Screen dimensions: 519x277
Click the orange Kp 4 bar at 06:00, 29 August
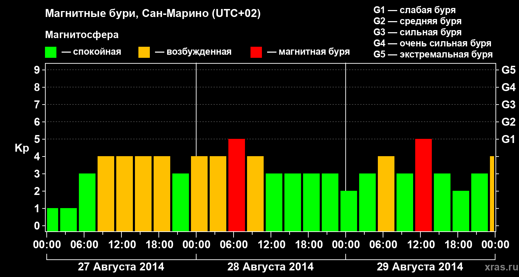pyautogui.click(x=386, y=194)
